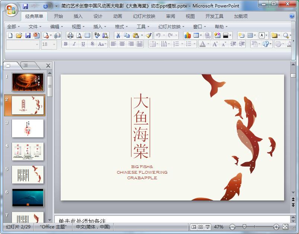299x234 pixels.
Task: Switch to the 审阅 ribbon tab
Action: click(170, 16)
